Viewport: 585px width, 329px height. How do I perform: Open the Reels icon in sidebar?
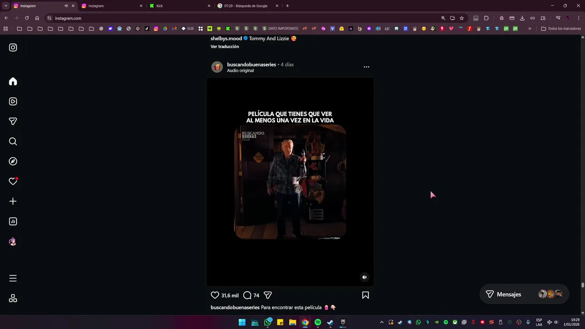13,101
